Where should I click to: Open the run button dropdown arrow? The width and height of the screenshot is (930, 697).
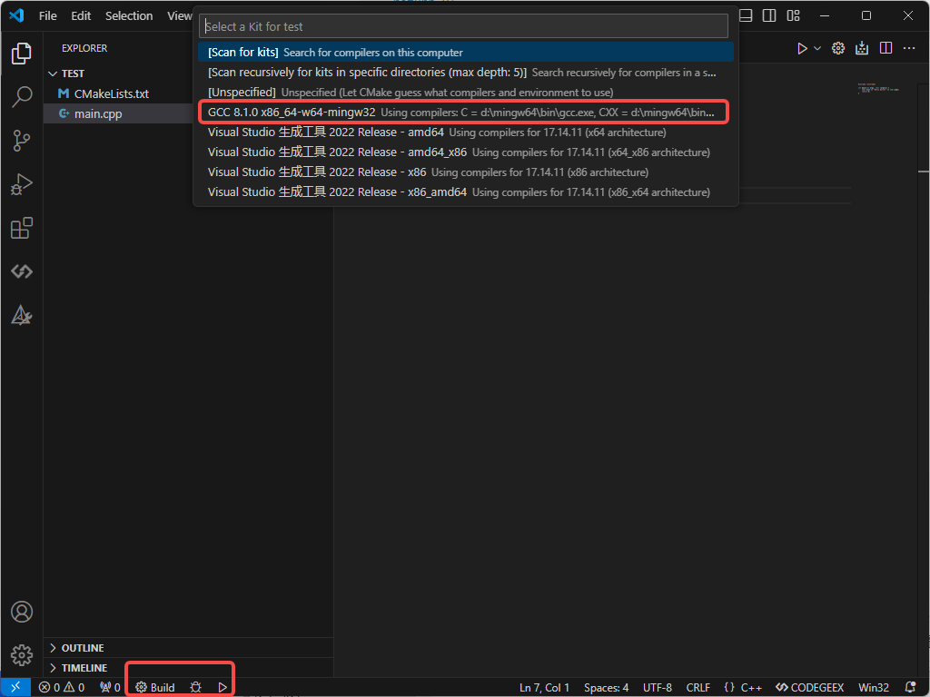(x=817, y=49)
